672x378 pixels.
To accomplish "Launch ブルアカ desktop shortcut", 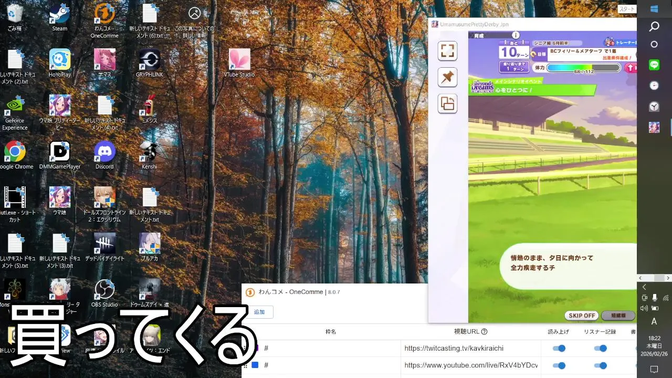I will [150, 247].
